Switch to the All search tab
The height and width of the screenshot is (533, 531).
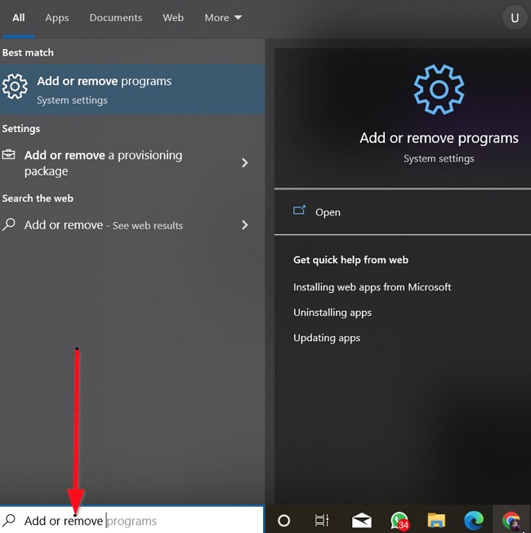pos(18,18)
